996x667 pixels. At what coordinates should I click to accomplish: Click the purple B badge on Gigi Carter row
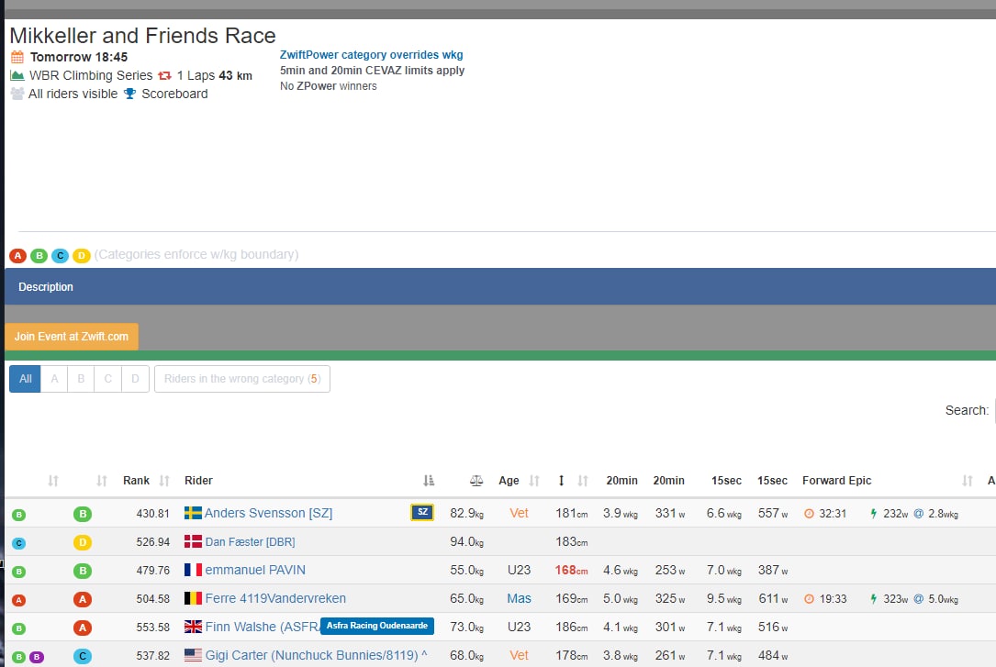pyautogui.click(x=37, y=657)
